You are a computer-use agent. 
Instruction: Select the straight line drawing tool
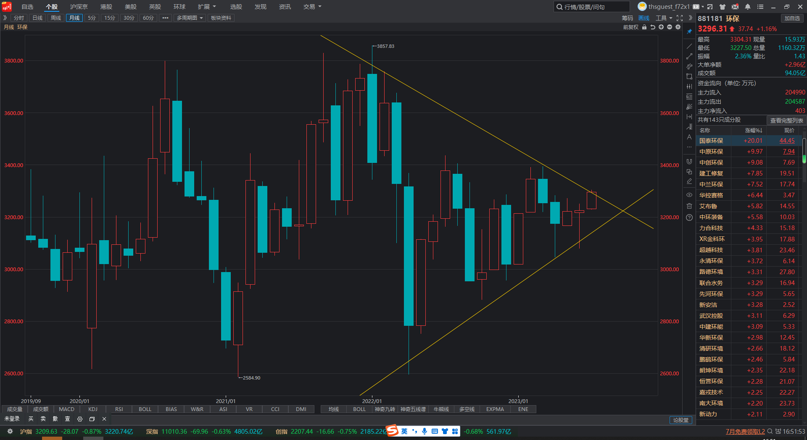pos(689,46)
